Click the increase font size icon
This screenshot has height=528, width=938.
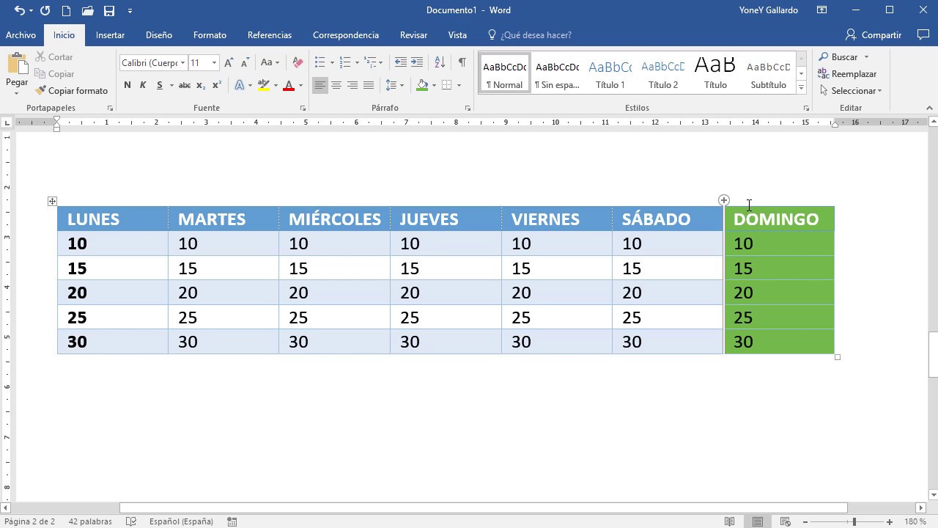point(229,62)
